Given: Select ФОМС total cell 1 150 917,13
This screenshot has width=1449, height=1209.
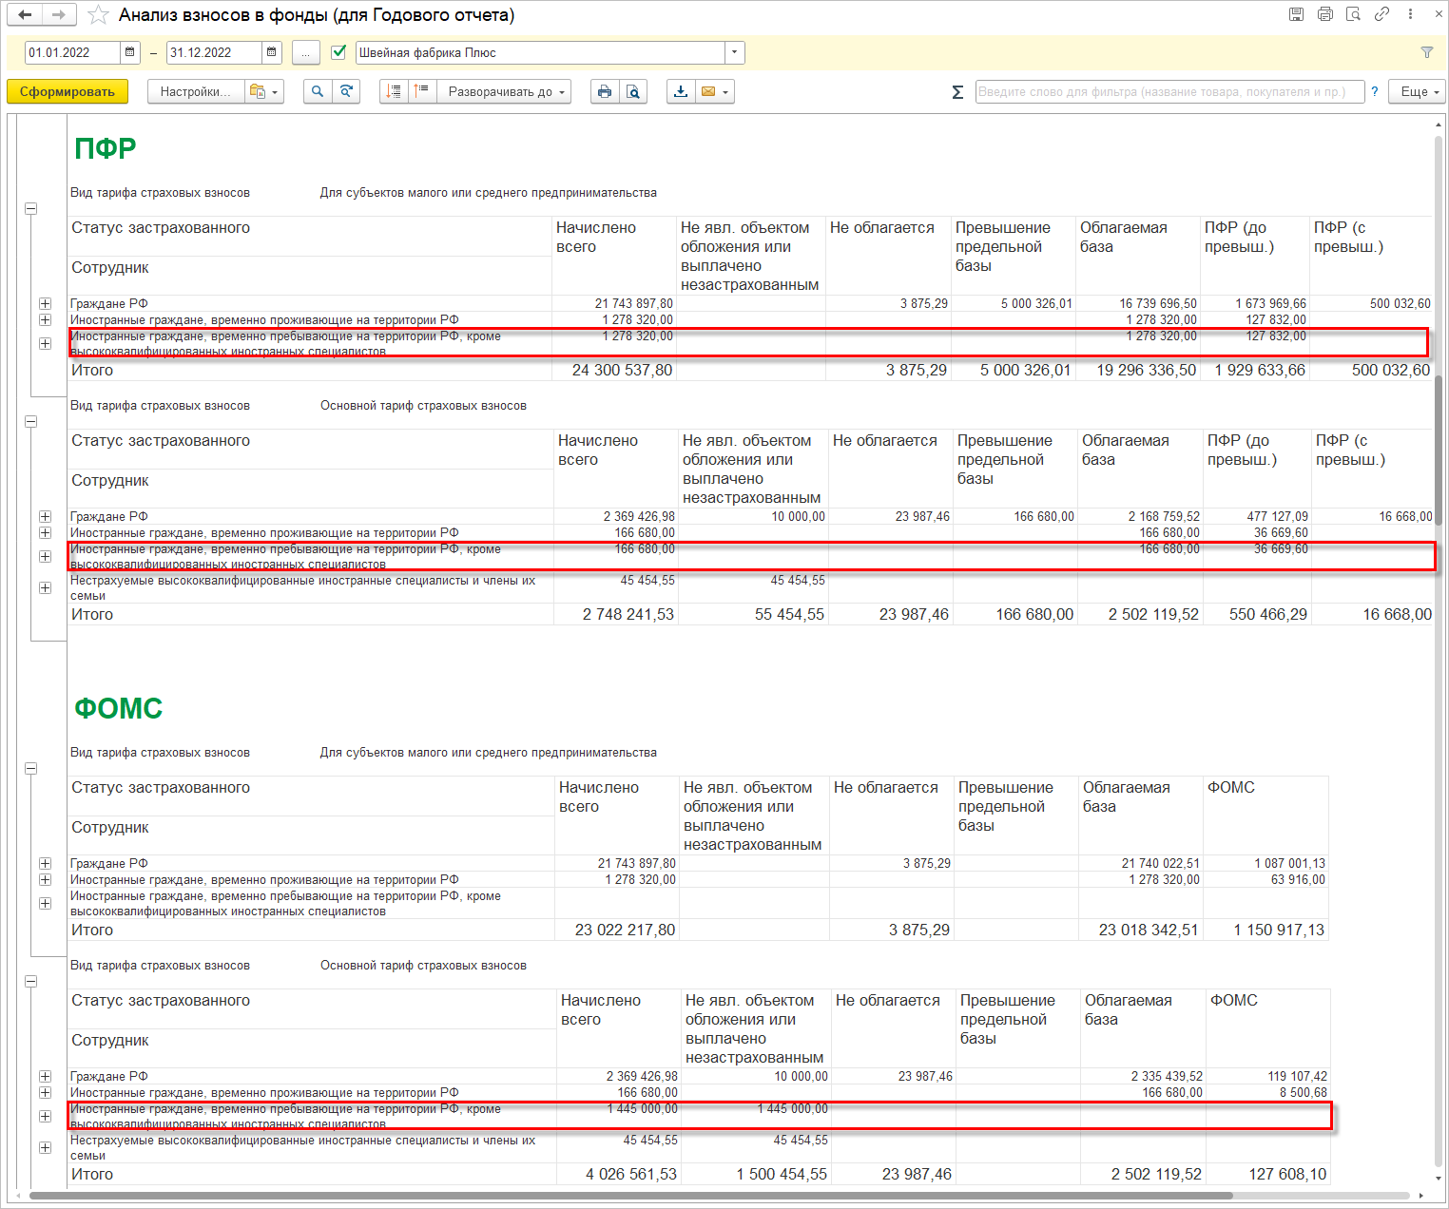Looking at the screenshot, I should (x=1267, y=931).
